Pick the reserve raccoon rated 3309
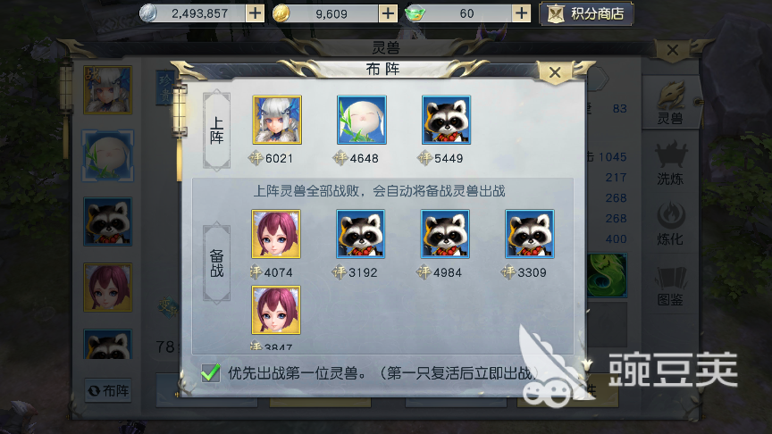Viewport: 772px width, 434px height. 530,234
